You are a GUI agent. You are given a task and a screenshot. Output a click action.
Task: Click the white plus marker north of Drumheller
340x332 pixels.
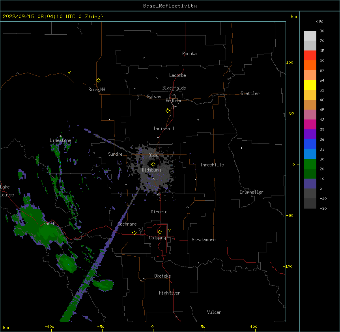coord(241,148)
